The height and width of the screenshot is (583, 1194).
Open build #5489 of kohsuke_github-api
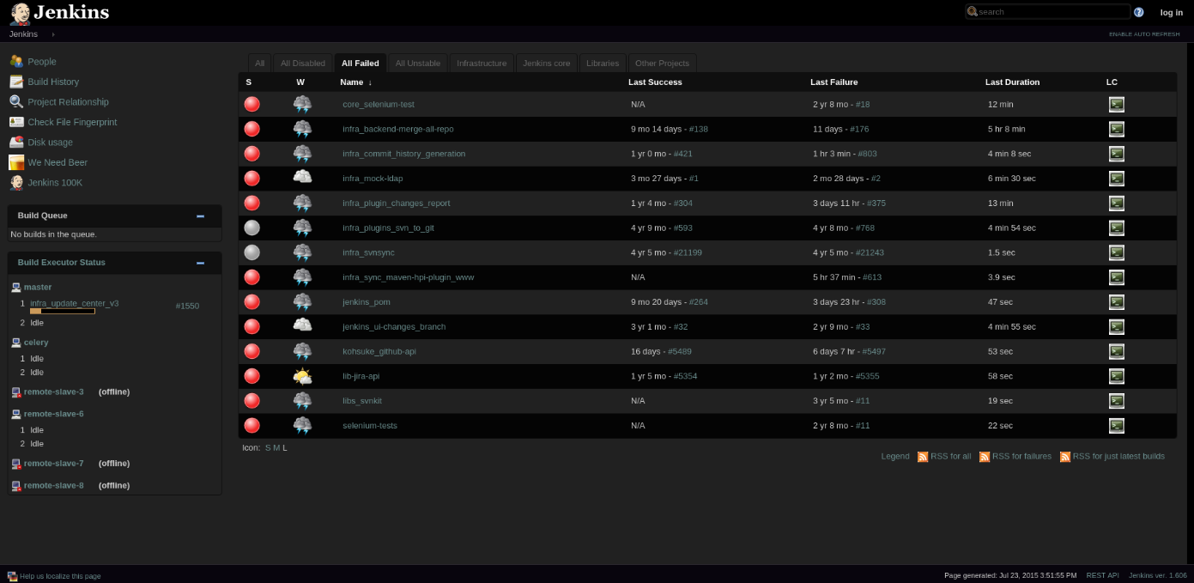[680, 352]
